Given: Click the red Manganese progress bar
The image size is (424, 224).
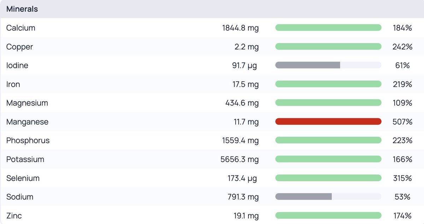Looking at the screenshot, I should pos(328,122).
